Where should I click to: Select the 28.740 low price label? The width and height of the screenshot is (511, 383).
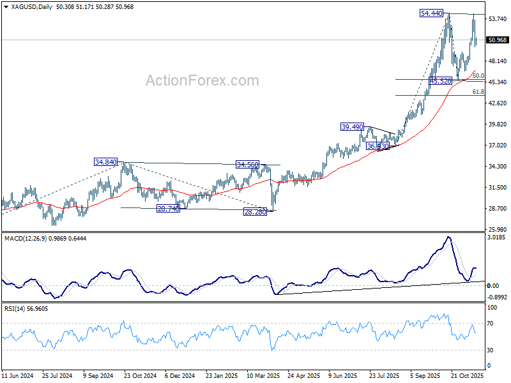(x=167, y=209)
